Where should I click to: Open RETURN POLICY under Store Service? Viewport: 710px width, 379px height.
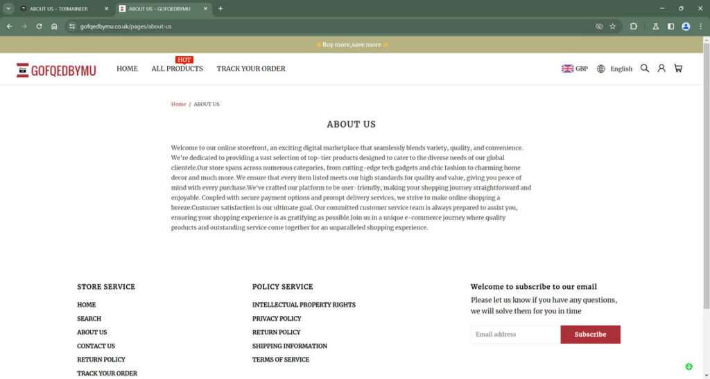[x=101, y=360]
